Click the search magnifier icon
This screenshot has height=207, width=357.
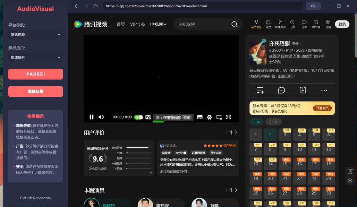(234, 24)
